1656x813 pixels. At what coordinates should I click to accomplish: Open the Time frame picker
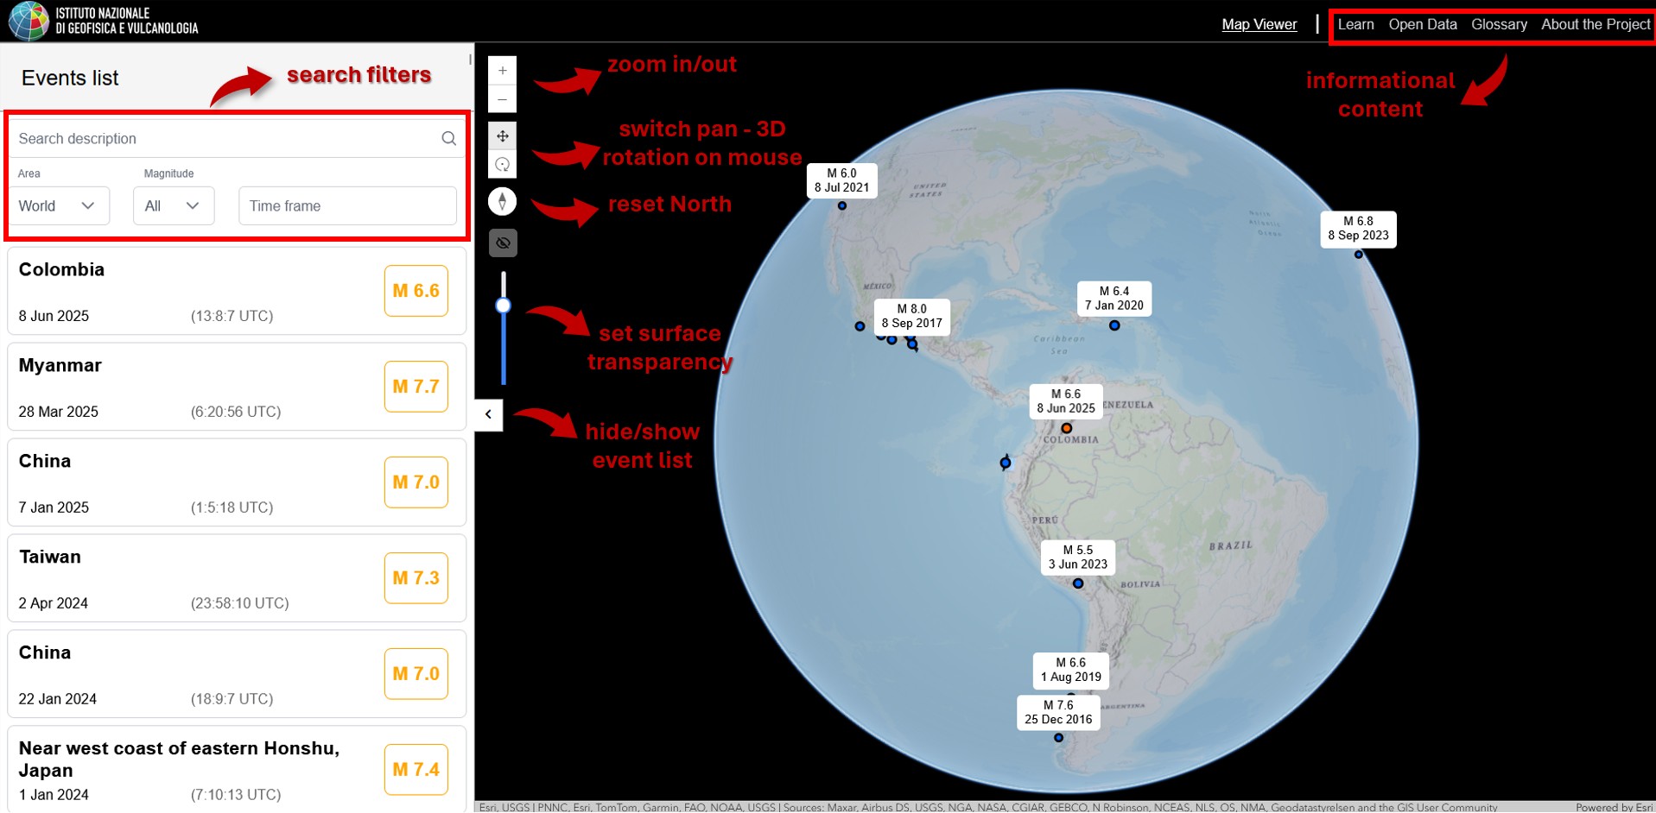(x=347, y=206)
